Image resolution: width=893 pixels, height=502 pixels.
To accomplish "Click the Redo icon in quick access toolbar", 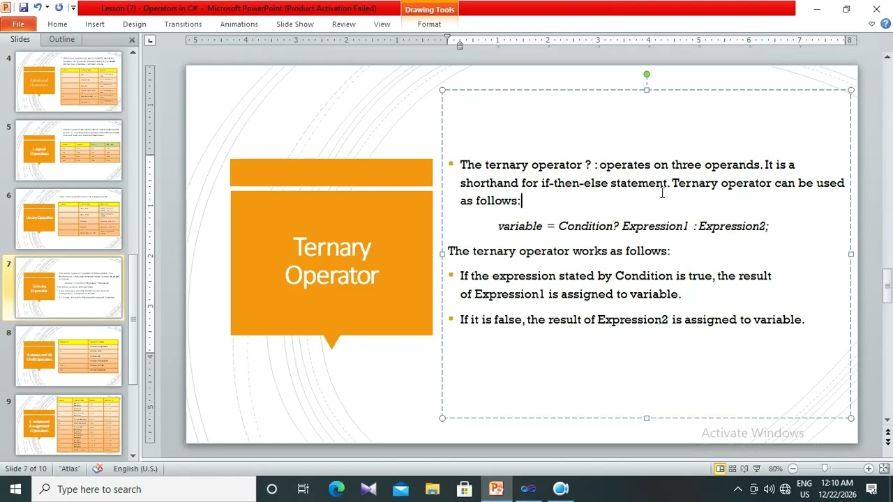I will [x=59, y=8].
